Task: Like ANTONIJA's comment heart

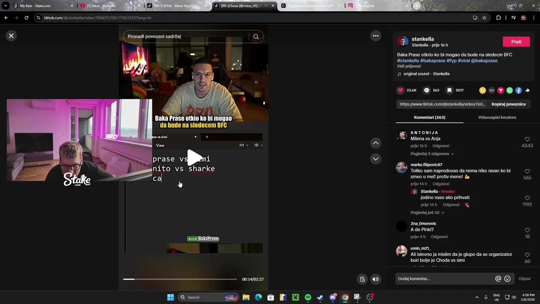Action: pos(527,139)
